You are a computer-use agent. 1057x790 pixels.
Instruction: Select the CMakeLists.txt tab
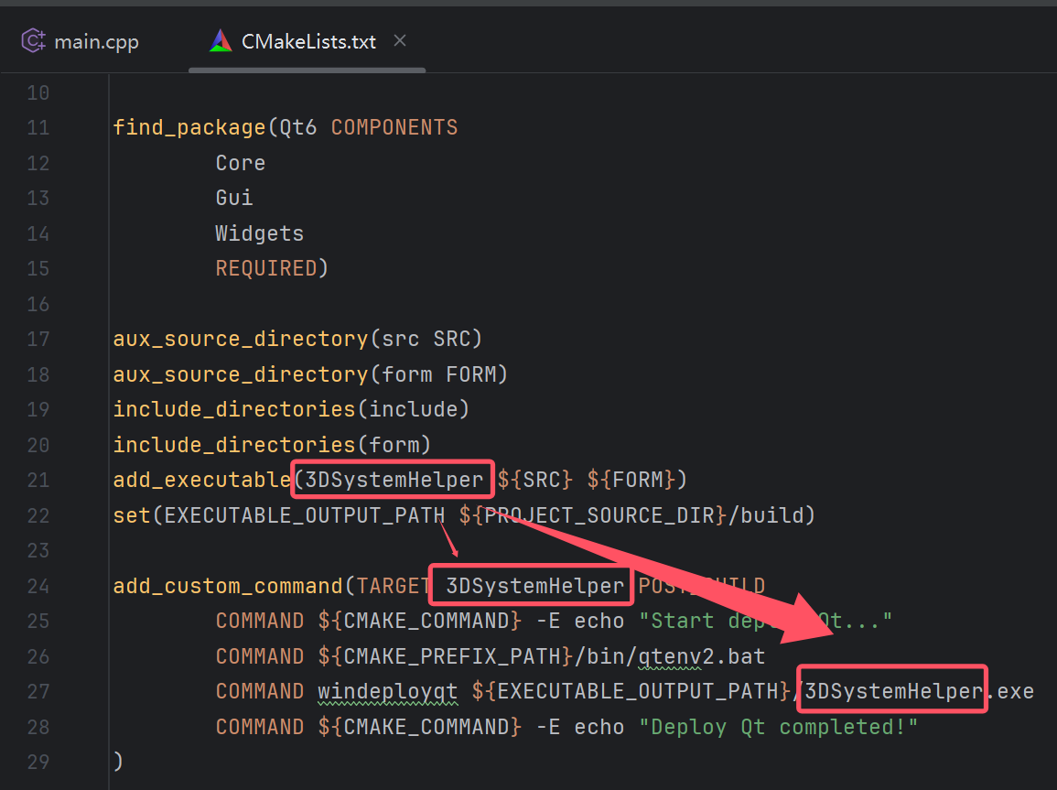308,42
